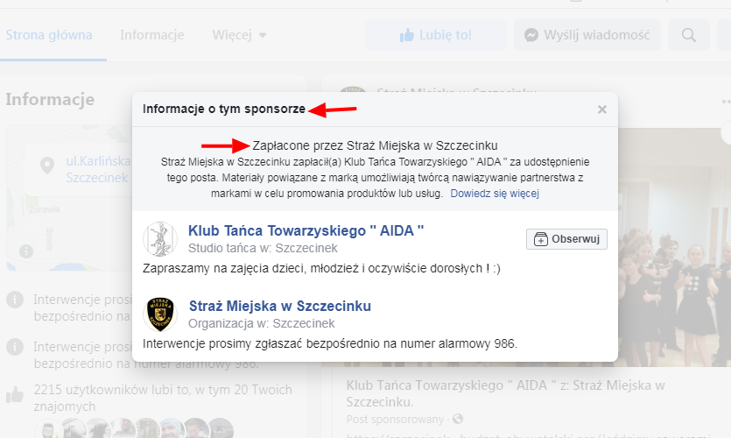The image size is (731, 438).
Task: Click the first info icon beside Interwencje
Action: [15, 300]
